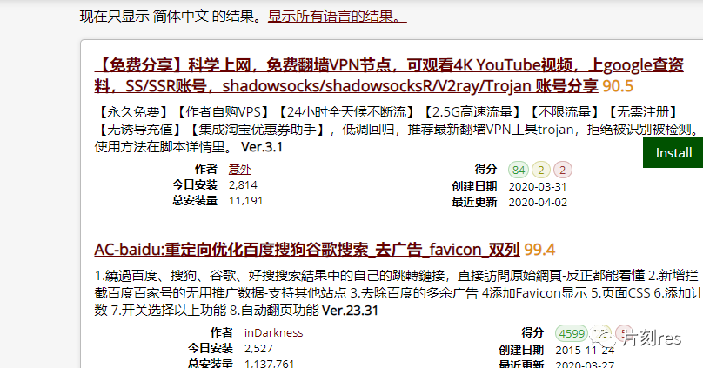Click the 99.4 score beside AC-baidu title
The height and width of the screenshot is (368, 703).
pyautogui.click(x=539, y=249)
